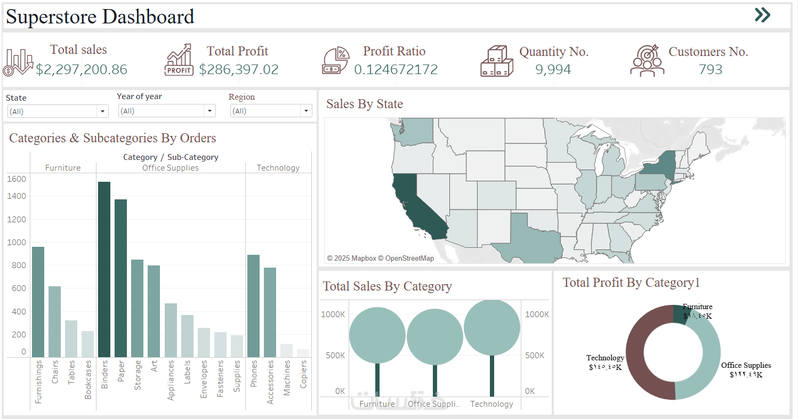
Task: Click the Furniture sales circle
Action: point(377,335)
